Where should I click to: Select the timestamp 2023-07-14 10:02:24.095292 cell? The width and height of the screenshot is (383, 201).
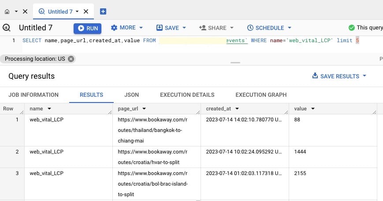pos(245,157)
